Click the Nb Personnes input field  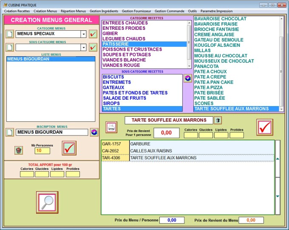[42, 150]
